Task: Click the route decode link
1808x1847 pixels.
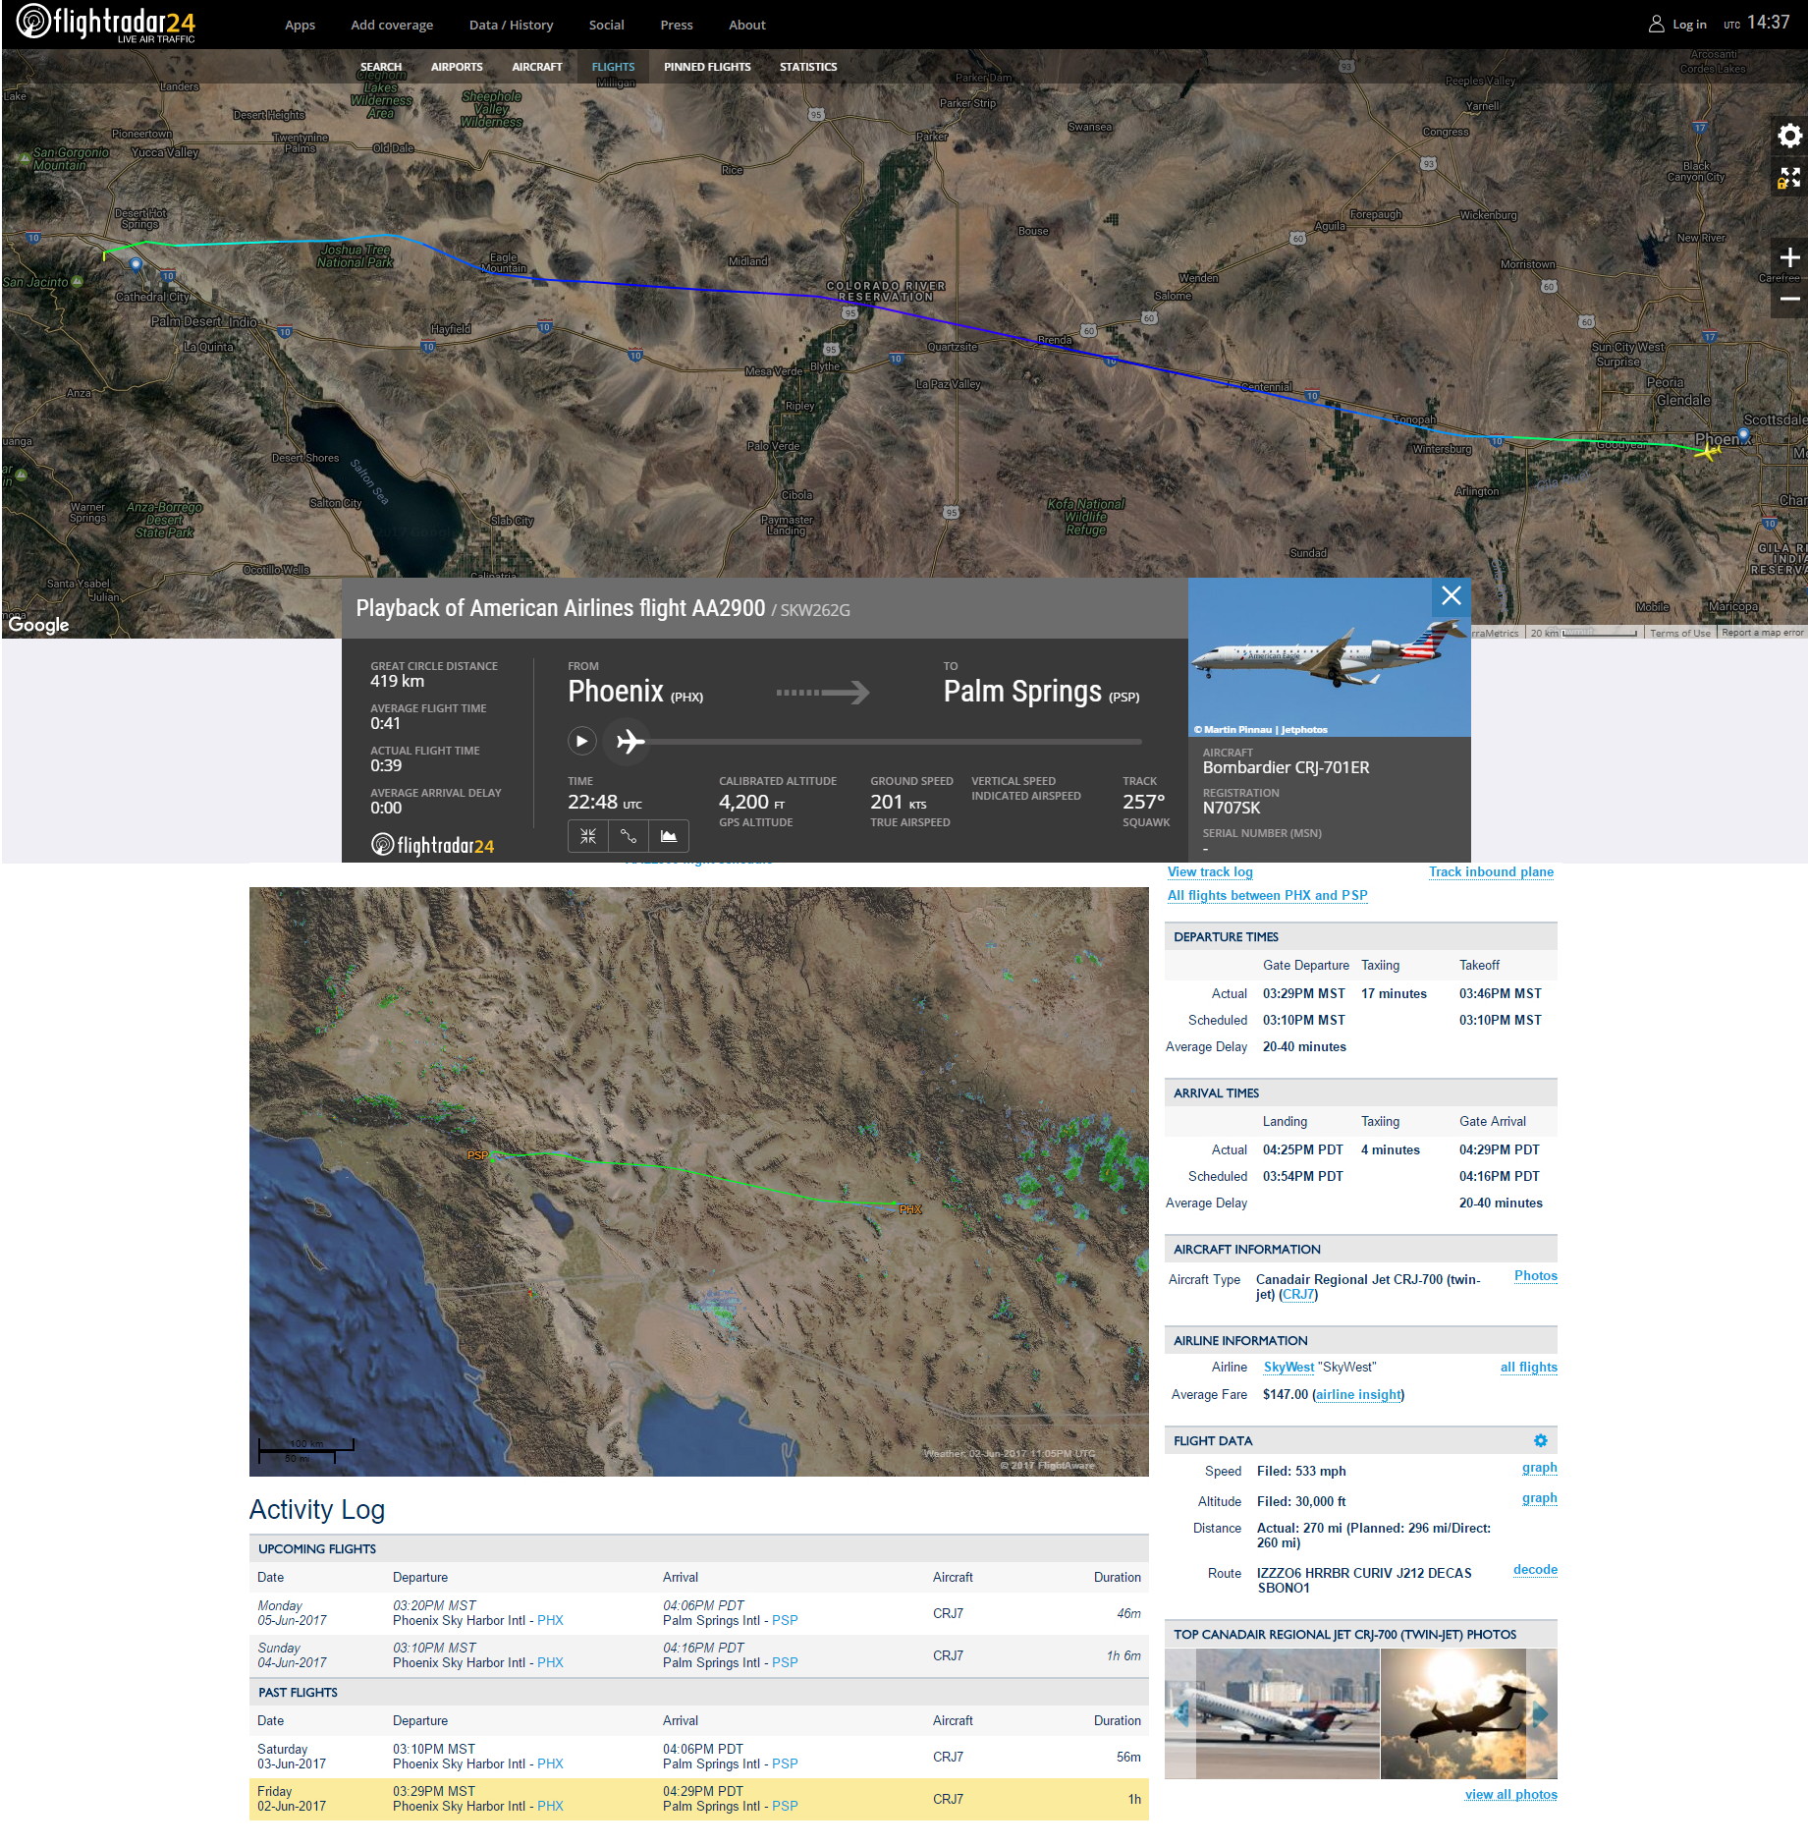Action: [1535, 1569]
